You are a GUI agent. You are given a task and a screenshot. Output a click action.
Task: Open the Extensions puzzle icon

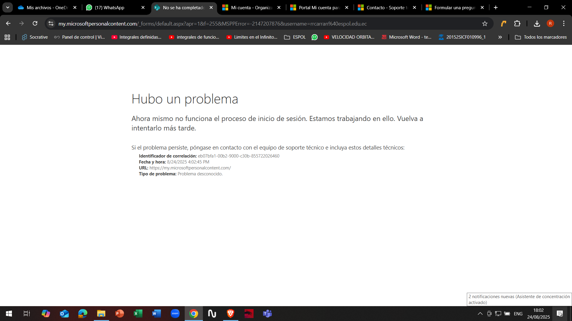(518, 23)
